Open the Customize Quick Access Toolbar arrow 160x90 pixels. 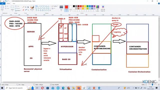point(10,1)
